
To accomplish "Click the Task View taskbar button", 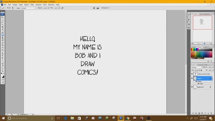I will click(x=58, y=118).
